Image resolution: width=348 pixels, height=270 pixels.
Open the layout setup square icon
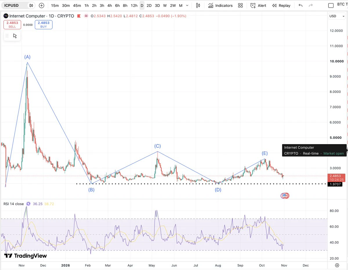click(x=331, y=5)
